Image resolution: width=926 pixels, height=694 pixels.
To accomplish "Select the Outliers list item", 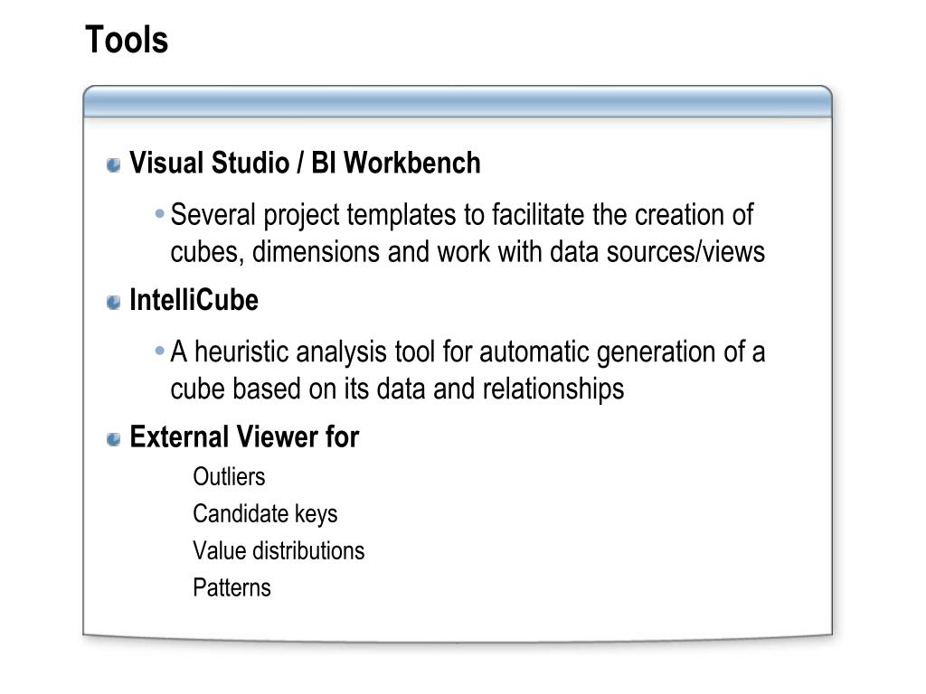I will click(229, 477).
